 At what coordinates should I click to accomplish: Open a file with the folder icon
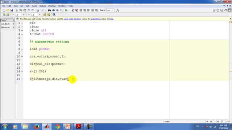tap(8, 10)
